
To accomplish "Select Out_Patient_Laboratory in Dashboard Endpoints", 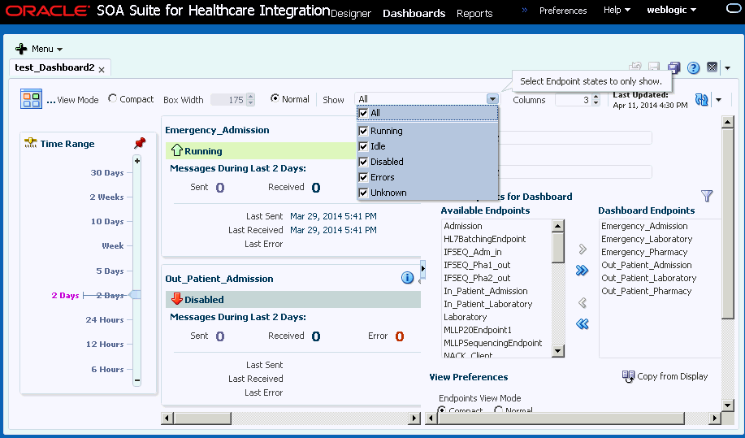I will 648,278.
